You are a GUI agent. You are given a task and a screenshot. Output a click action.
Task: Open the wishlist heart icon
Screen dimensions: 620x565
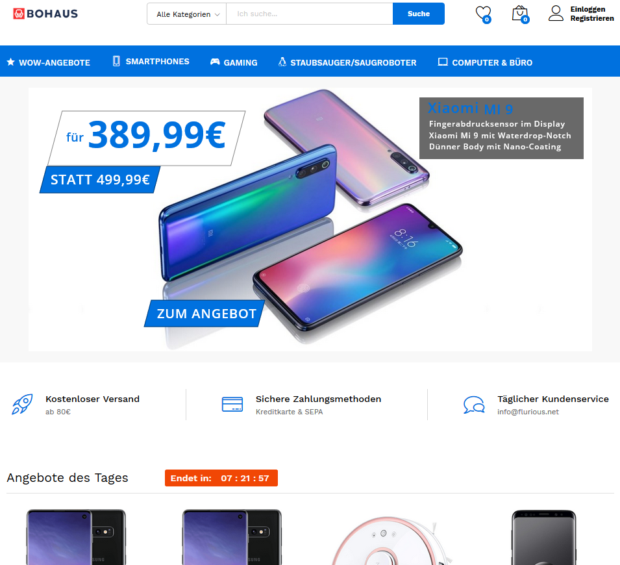coord(483,14)
